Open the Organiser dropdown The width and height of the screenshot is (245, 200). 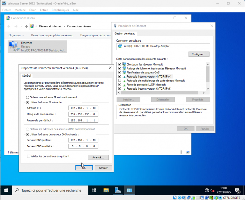point(16,35)
